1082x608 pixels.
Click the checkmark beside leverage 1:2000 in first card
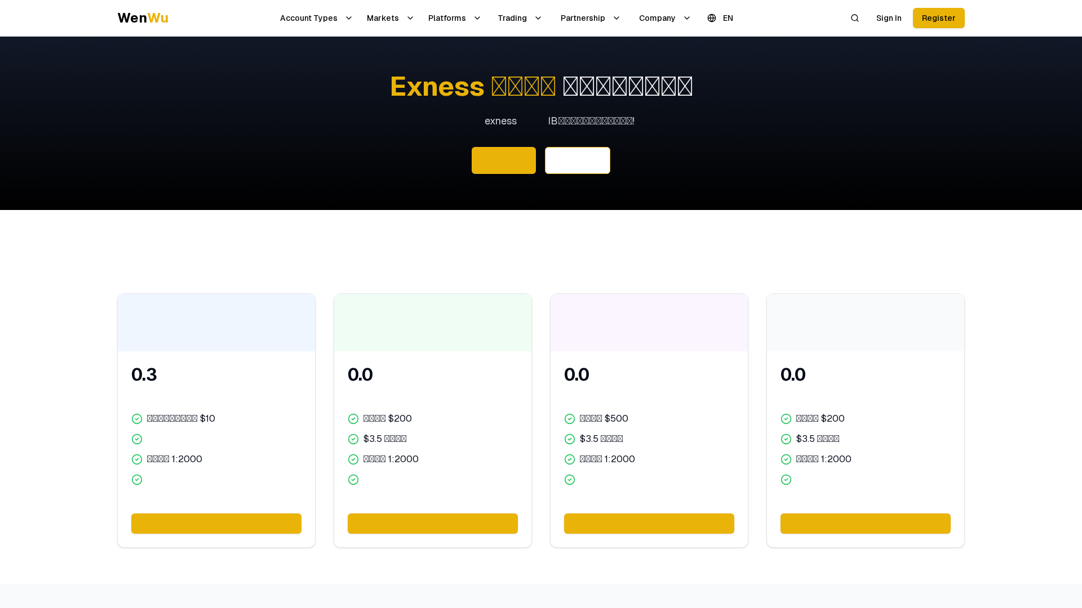tap(137, 459)
